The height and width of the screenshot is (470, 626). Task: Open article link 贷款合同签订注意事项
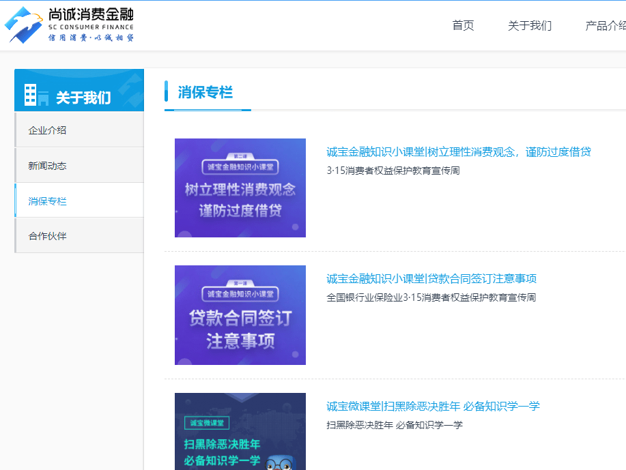pyautogui.click(x=431, y=279)
